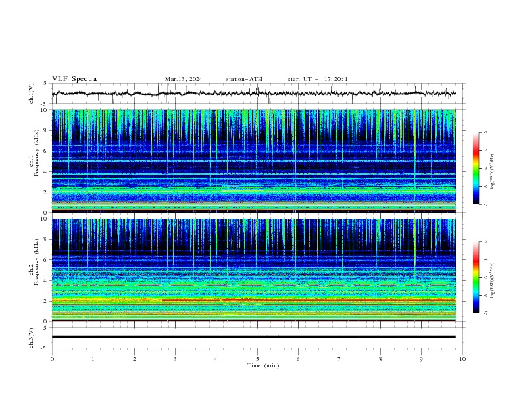Click the ch.1 colorbar 'log(PSD)(V²/Hz)' label
Viewport: 521px width, 403px height.
coord(493,172)
